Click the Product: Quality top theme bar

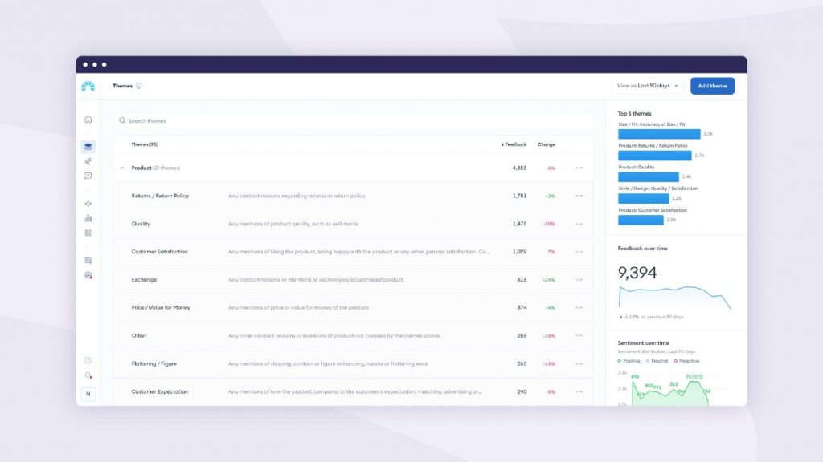click(x=649, y=177)
